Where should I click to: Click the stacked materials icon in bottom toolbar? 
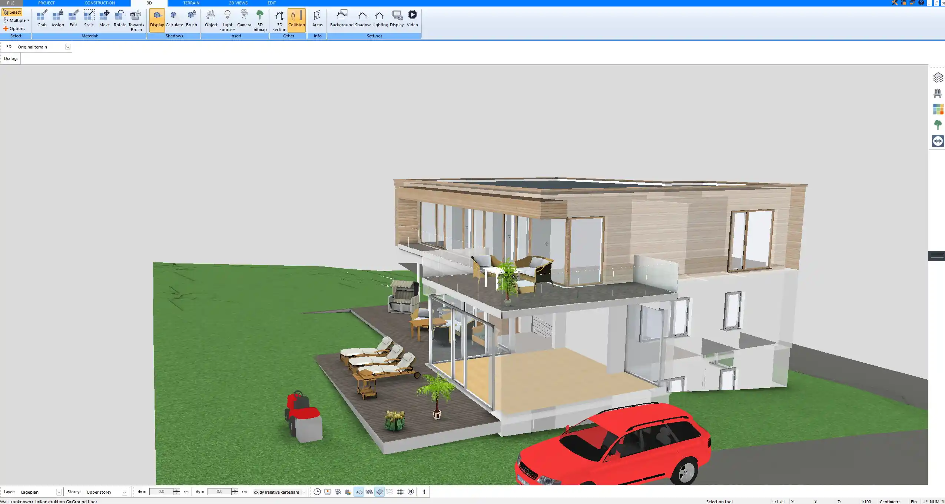click(348, 492)
